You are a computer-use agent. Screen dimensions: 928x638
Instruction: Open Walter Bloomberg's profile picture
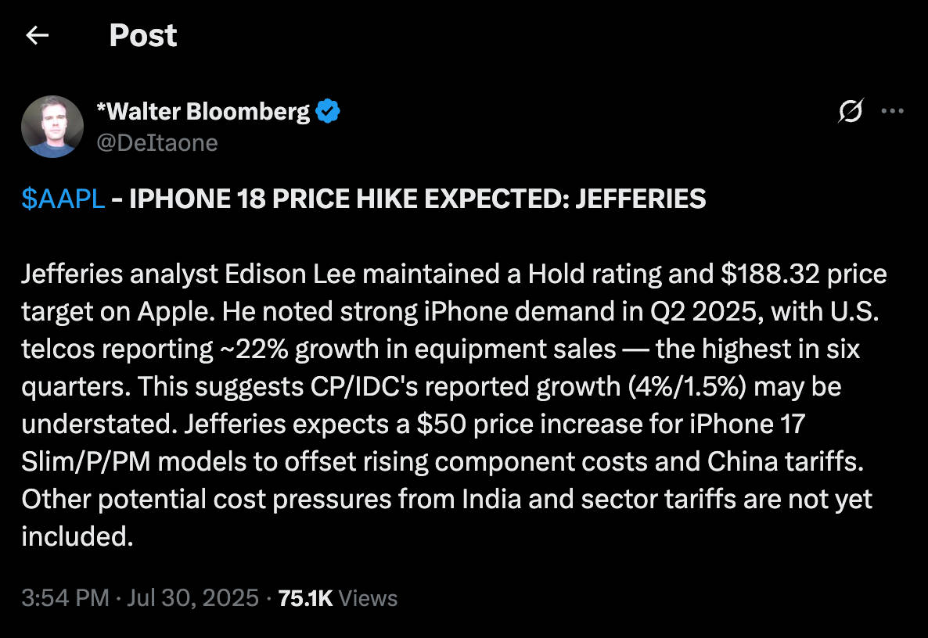tap(52, 127)
